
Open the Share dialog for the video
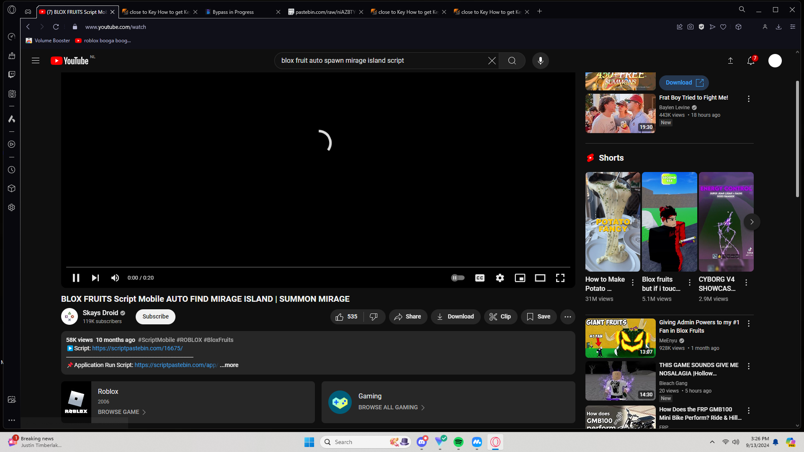click(408, 317)
